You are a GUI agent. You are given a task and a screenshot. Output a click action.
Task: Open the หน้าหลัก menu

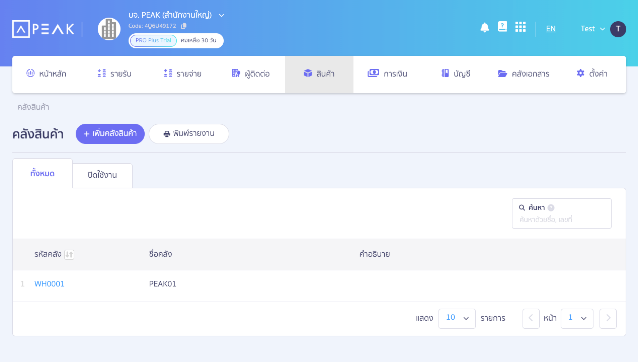click(46, 74)
